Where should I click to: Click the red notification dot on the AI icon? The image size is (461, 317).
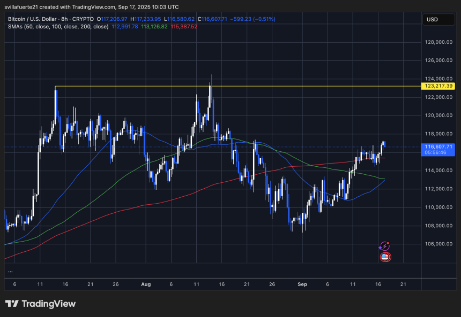(388, 243)
